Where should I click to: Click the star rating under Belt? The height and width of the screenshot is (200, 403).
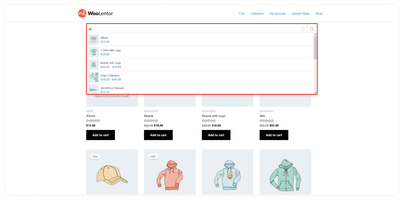266,121
